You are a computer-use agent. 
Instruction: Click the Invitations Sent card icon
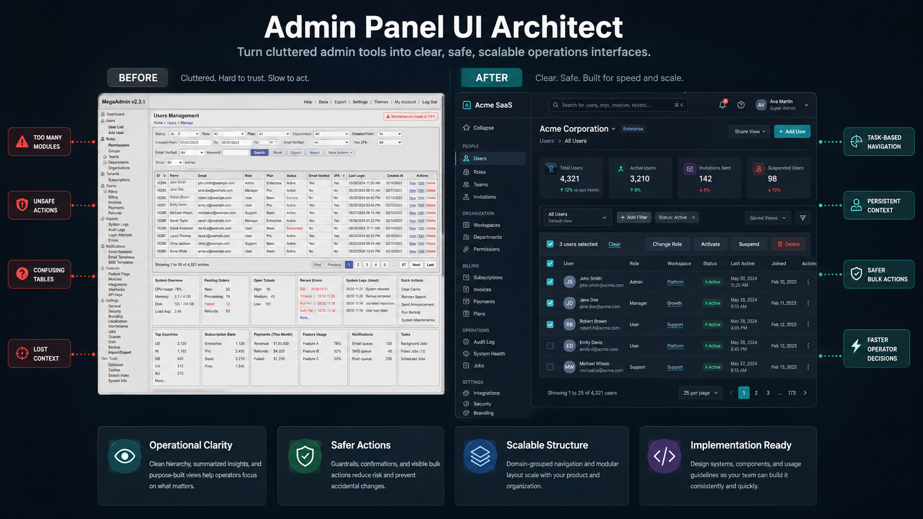point(689,169)
